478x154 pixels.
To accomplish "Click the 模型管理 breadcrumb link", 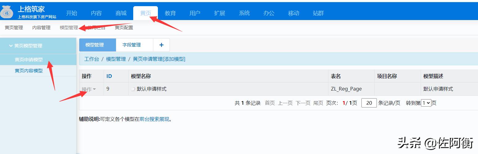I will tap(116, 59).
